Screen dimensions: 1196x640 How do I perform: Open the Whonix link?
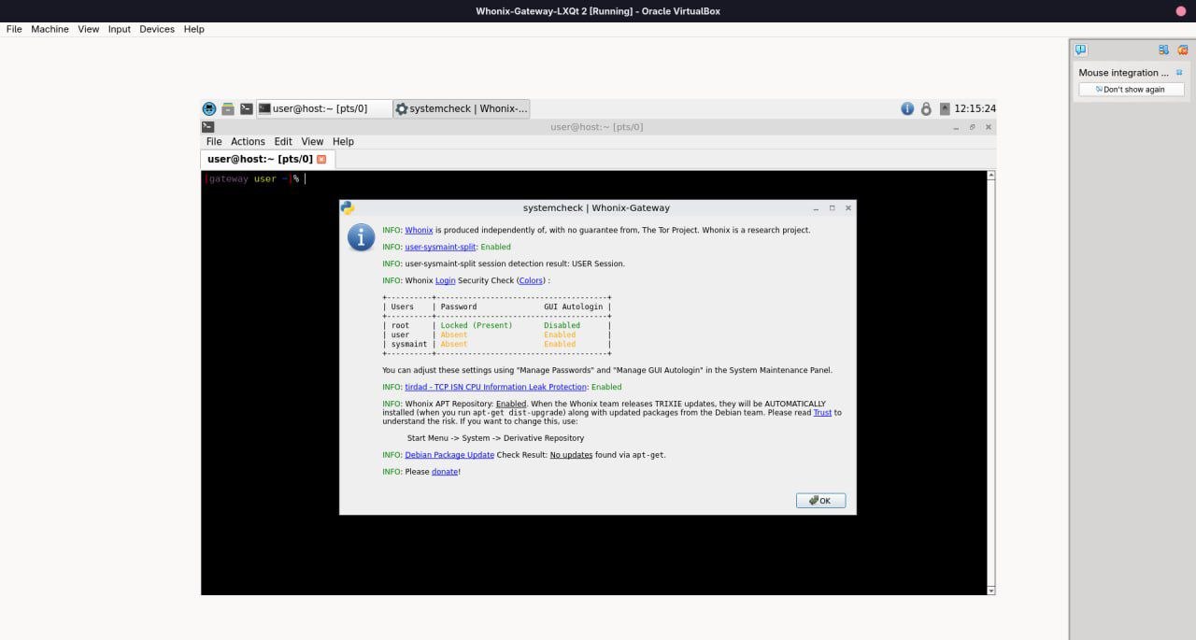pyautogui.click(x=419, y=230)
